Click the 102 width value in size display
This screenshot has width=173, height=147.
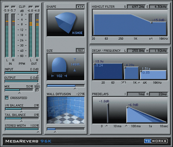[x=59, y=76]
